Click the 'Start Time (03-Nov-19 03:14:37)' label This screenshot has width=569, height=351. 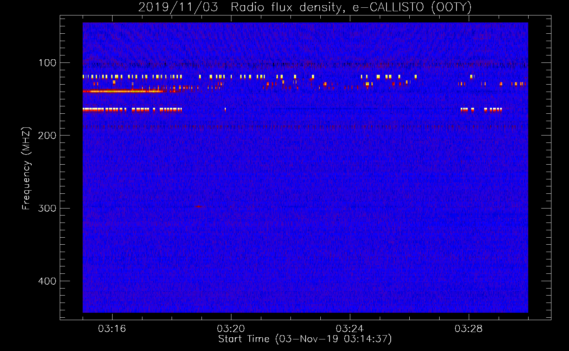pyautogui.click(x=305, y=339)
